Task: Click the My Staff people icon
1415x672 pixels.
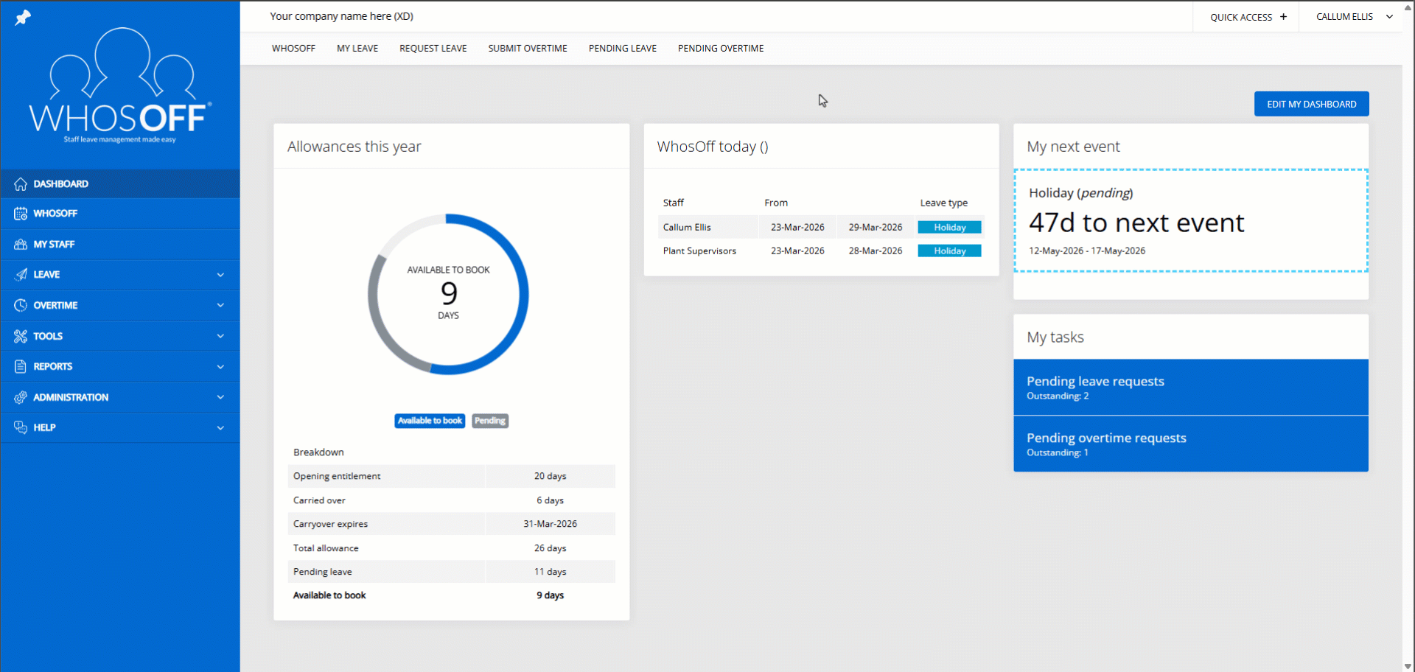Action: tap(21, 245)
